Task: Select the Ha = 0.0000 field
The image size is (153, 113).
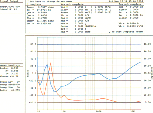Action: point(129,12)
